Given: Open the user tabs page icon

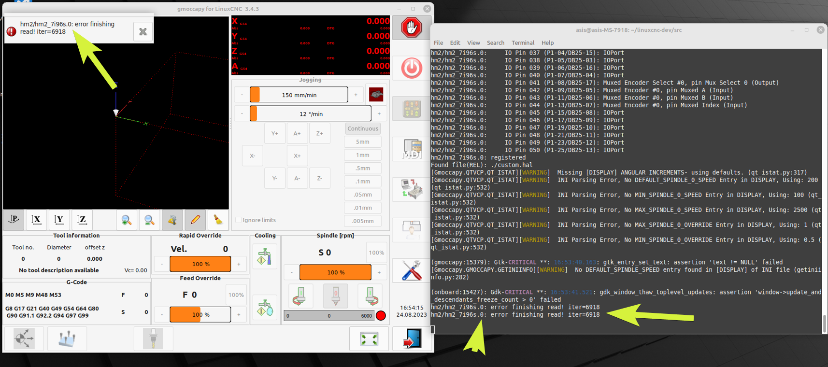Looking at the screenshot, I should click(412, 229).
